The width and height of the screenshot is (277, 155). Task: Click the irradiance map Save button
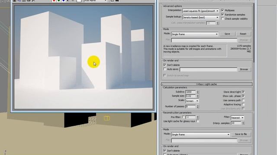(x=227, y=34)
